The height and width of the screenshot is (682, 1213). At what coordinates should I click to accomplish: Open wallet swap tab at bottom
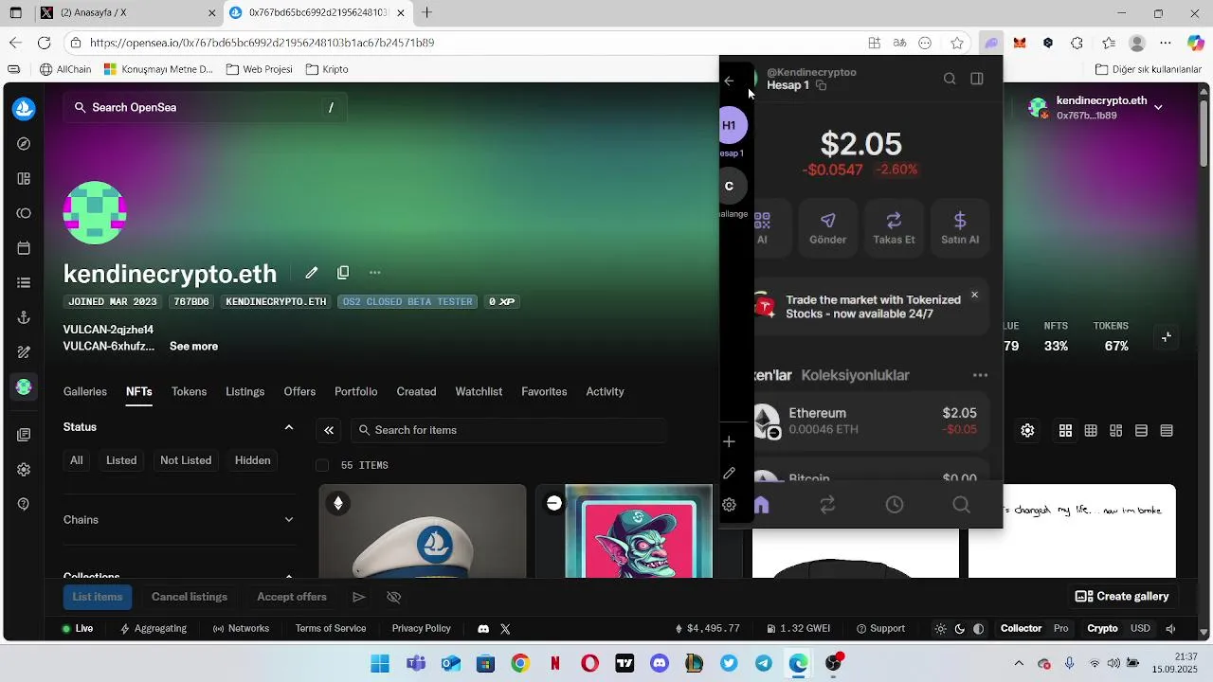tap(827, 506)
